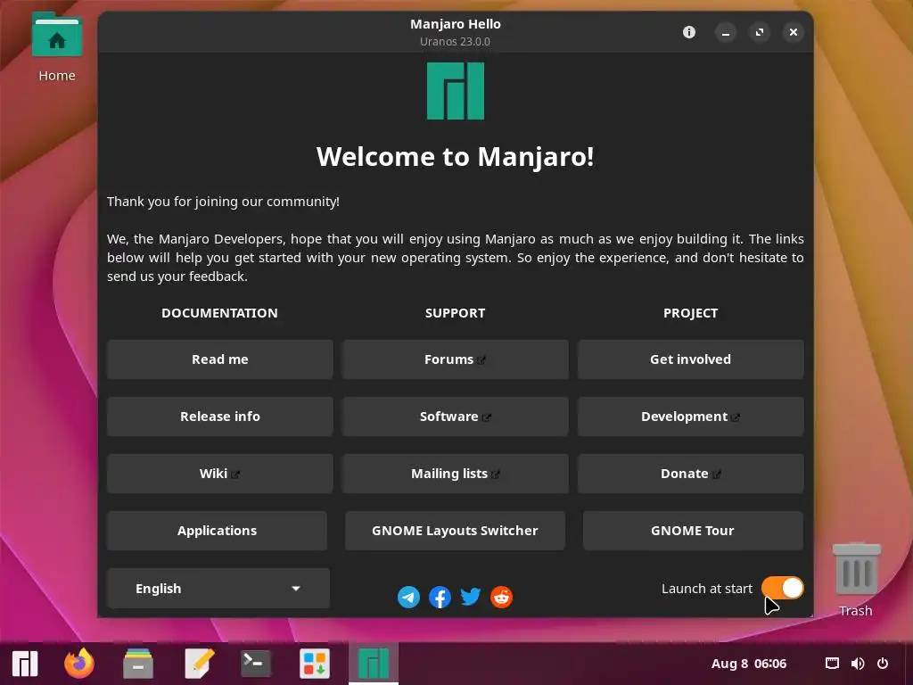Screen dimensions: 913x685
Task: Open the Home folder desktop icon
Action: click(x=57, y=48)
